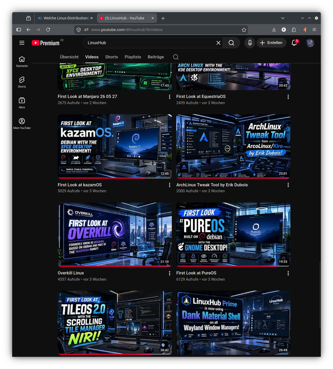Open options for ArchLinux Tweak Tool video

[288, 185]
